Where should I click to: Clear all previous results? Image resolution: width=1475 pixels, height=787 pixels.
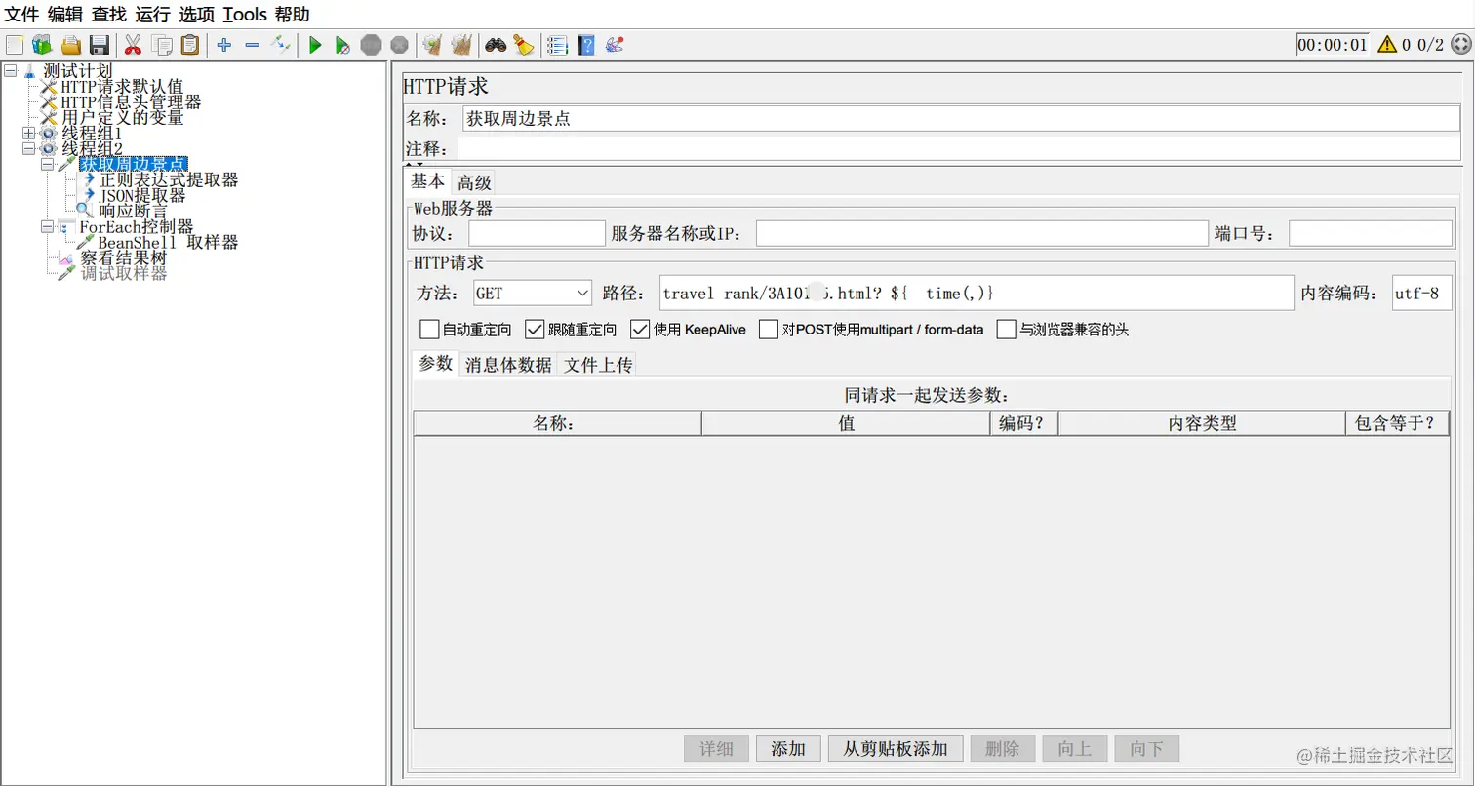tap(460, 44)
